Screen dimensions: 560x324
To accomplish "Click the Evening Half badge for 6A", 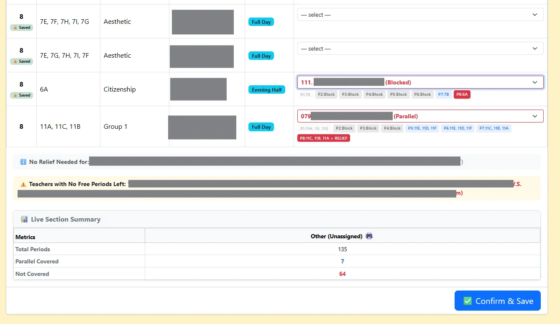I will point(266,90).
